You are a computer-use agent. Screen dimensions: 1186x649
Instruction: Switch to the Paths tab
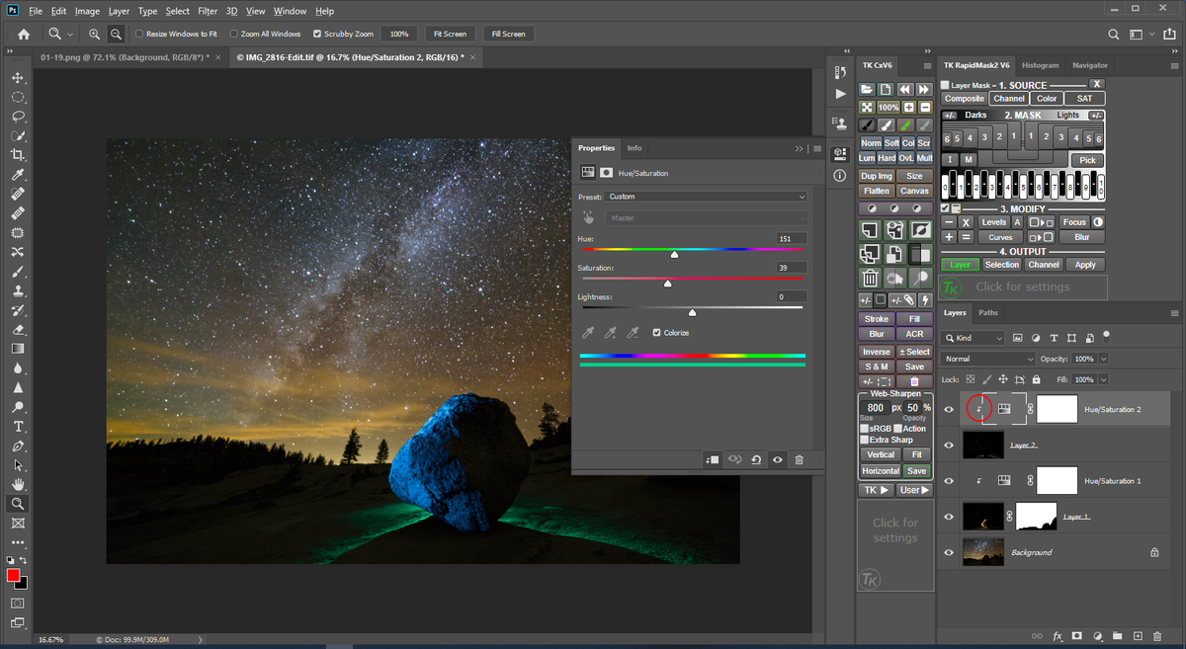coord(988,313)
